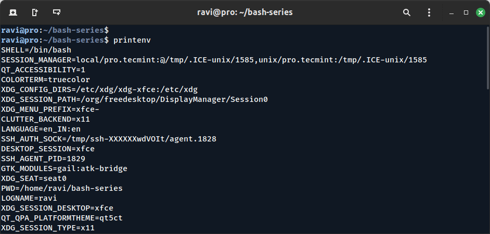Click the new session icon in the titlebar
The image size is (490, 234).
13,11
